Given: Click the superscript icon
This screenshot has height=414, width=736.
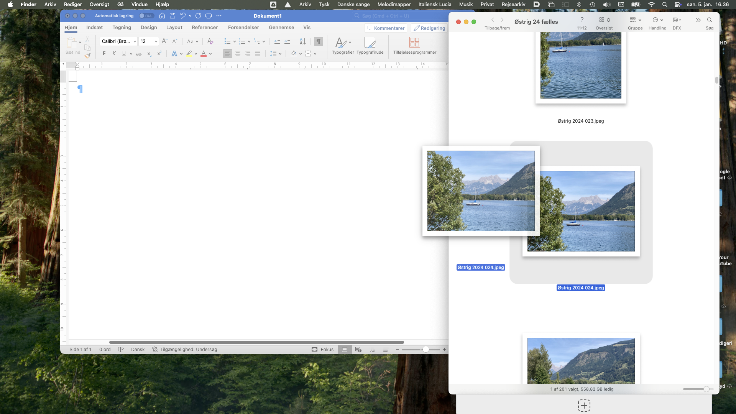Looking at the screenshot, I should click(159, 54).
